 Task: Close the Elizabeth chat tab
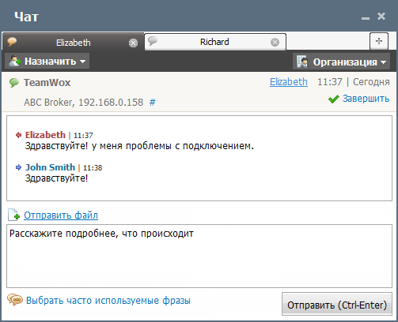click(133, 43)
